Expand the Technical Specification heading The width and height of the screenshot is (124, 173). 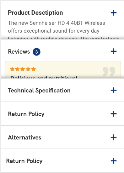[39, 91]
